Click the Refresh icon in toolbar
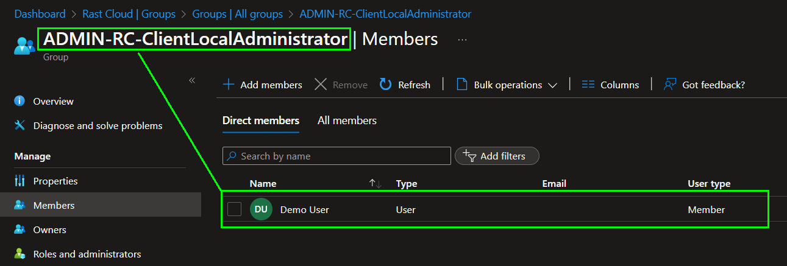Viewport: 787px width, 266px height. 385,85
